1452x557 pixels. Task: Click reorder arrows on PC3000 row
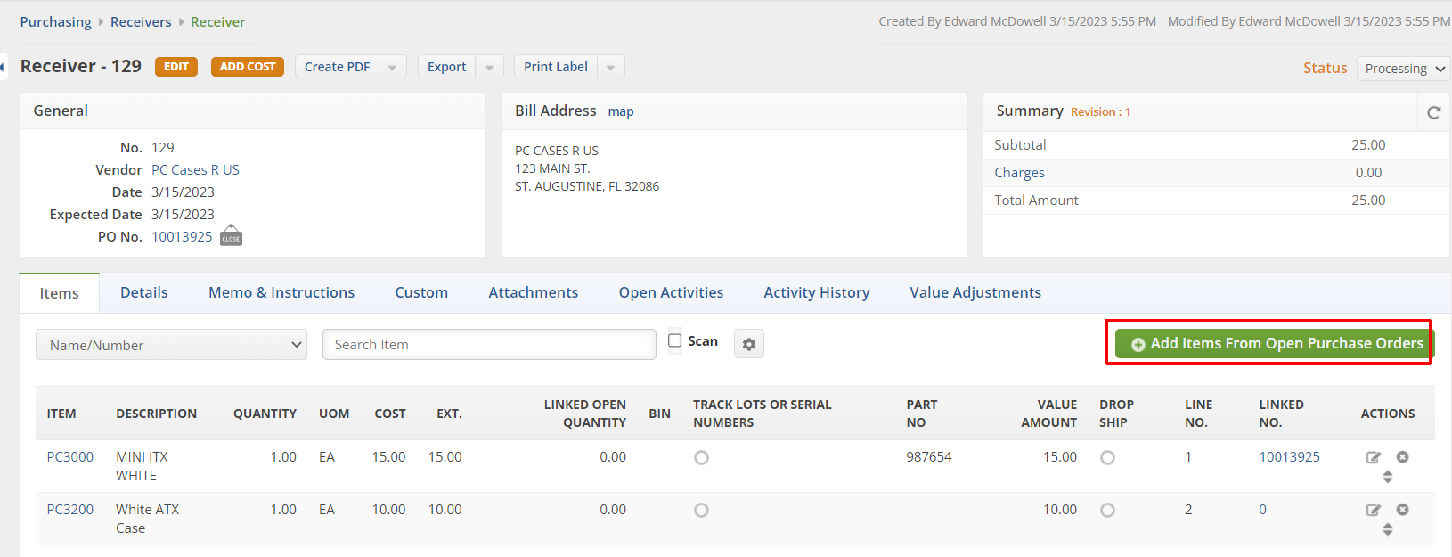[1387, 477]
